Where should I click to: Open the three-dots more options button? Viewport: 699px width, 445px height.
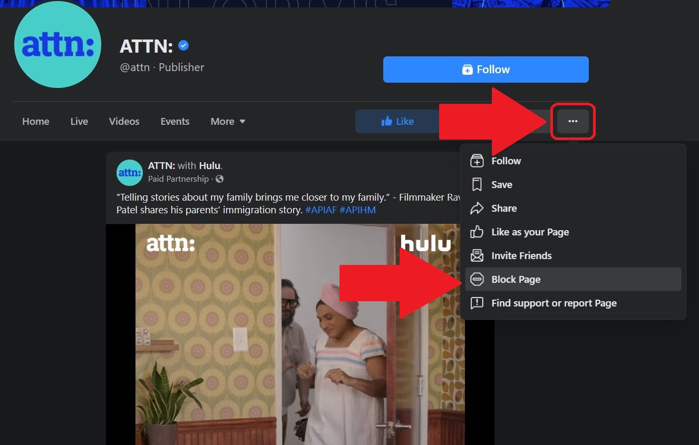coord(573,121)
